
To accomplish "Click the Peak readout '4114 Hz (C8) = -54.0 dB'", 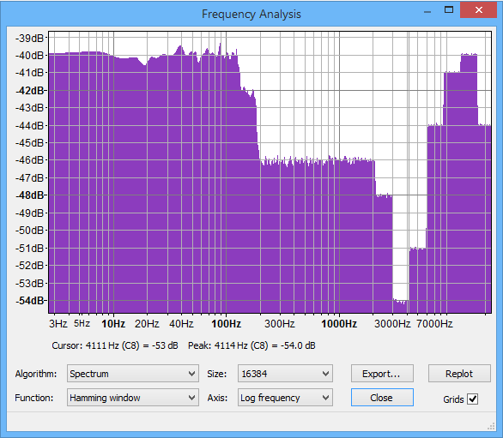I will click(x=264, y=345).
